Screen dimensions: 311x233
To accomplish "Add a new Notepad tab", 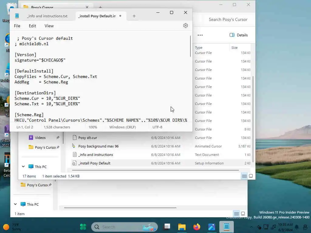I will pos(134,16).
